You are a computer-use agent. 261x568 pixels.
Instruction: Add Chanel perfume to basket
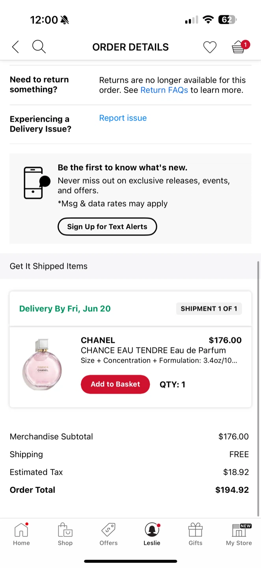115,384
